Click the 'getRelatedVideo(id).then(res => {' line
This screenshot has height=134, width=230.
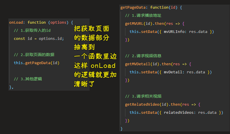coord(163,105)
